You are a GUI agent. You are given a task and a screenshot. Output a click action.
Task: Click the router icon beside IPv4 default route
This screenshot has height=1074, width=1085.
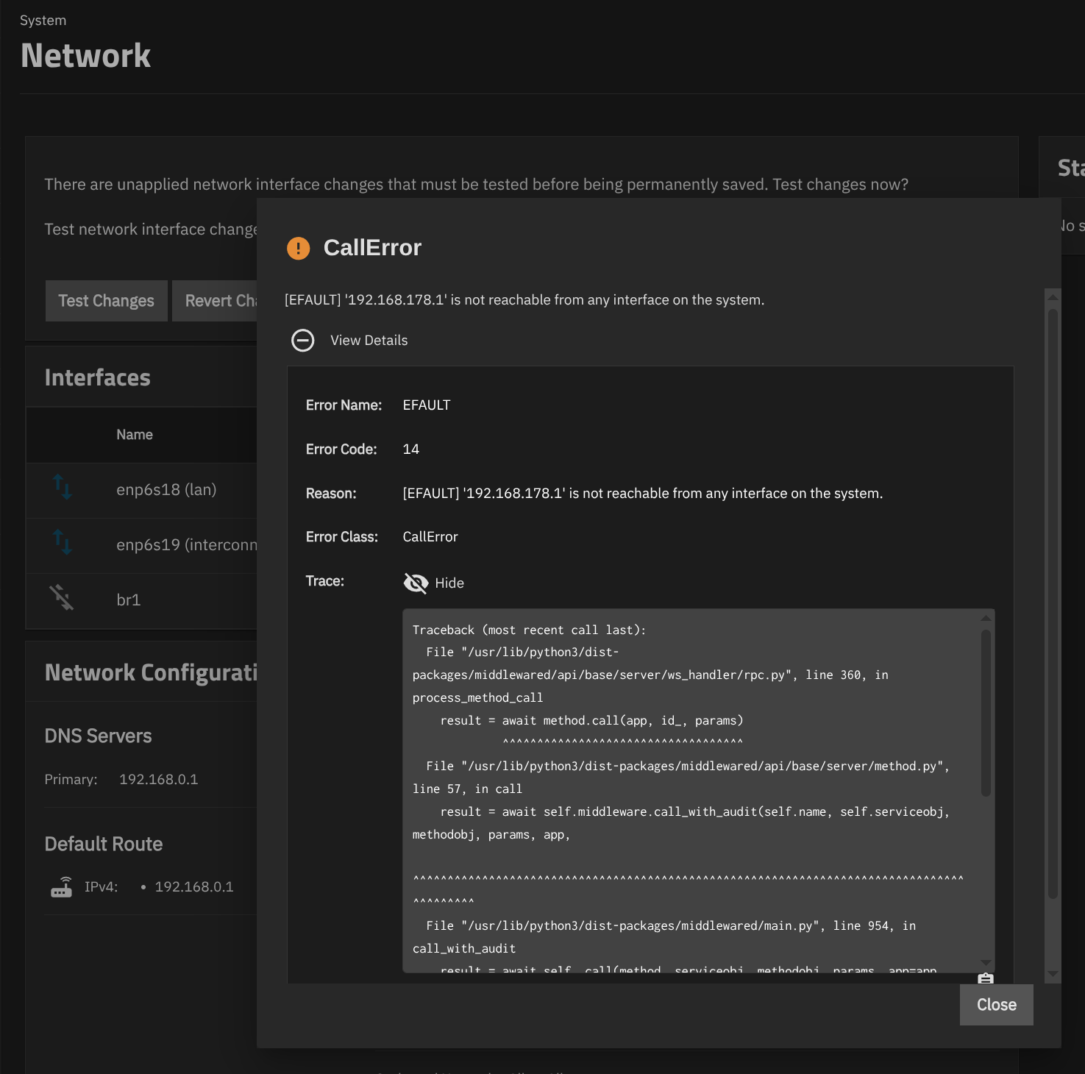62,887
